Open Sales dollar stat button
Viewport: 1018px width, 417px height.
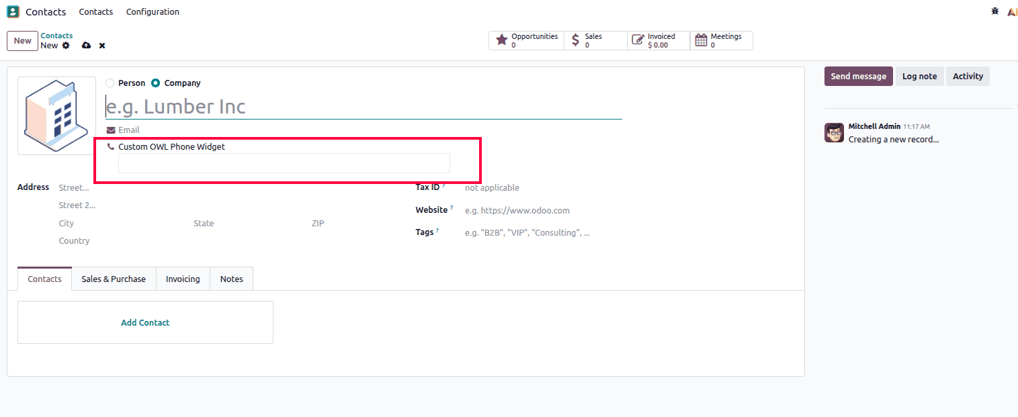[x=595, y=40]
